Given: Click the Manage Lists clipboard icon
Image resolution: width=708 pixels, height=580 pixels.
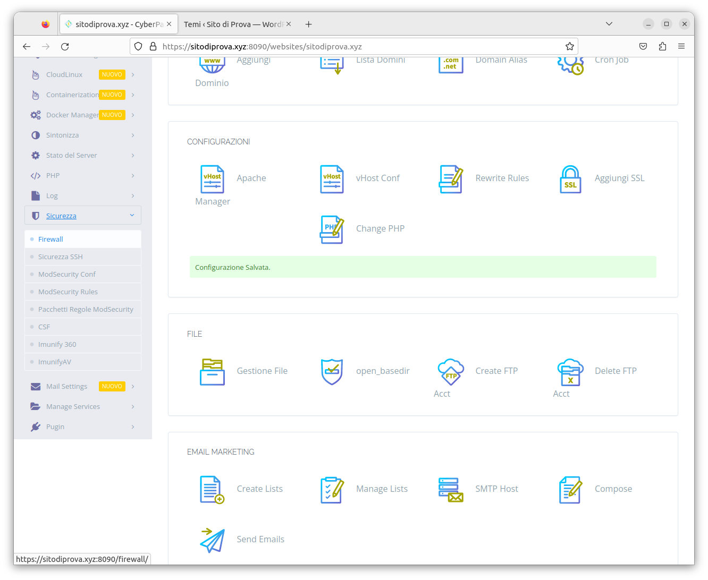Looking at the screenshot, I should click(x=332, y=490).
